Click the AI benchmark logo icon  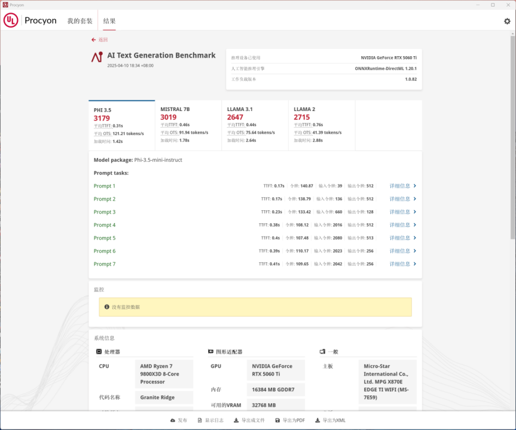(97, 57)
